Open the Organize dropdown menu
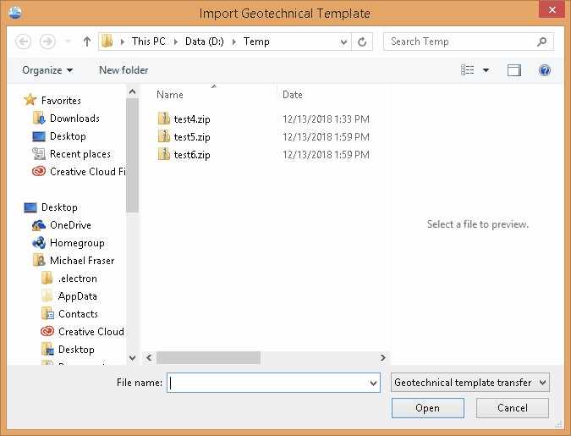The height and width of the screenshot is (436, 571). [47, 70]
